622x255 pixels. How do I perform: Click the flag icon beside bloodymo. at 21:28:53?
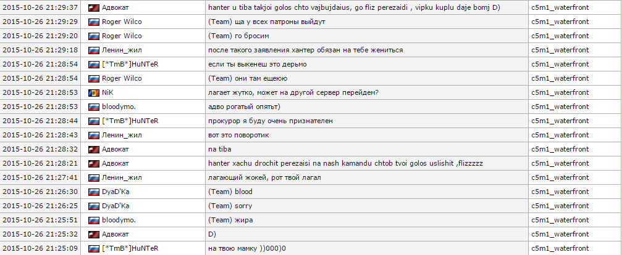point(94,107)
